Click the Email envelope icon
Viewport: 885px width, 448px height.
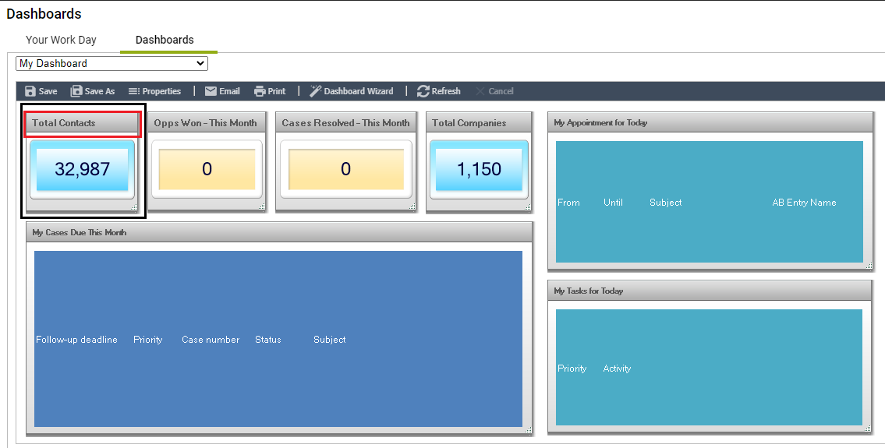click(x=211, y=91)
